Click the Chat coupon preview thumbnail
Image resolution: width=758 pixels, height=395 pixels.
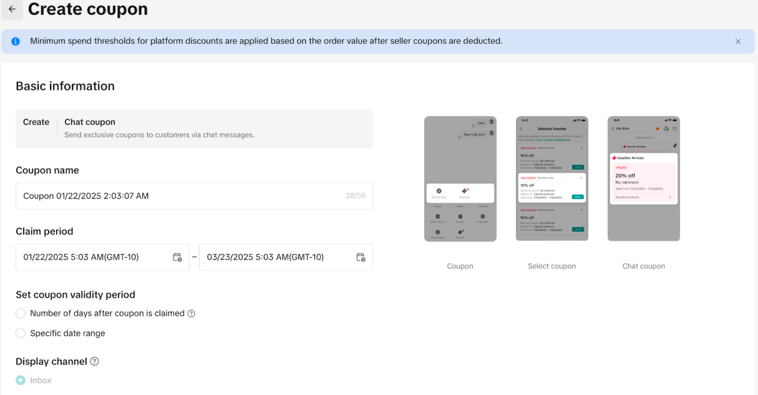click(x=643, y=178)
